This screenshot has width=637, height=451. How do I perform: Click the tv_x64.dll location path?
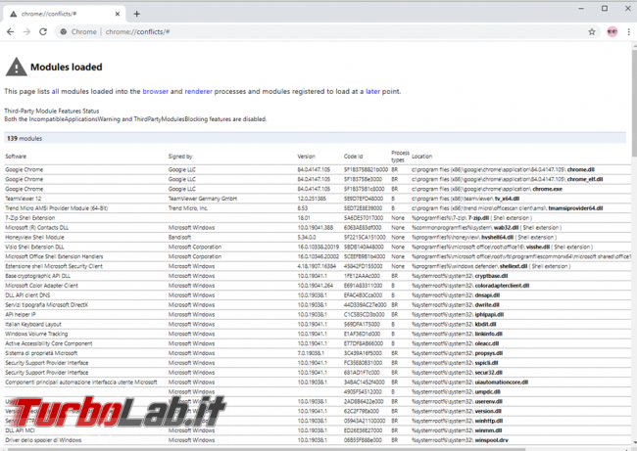point(465,199)
